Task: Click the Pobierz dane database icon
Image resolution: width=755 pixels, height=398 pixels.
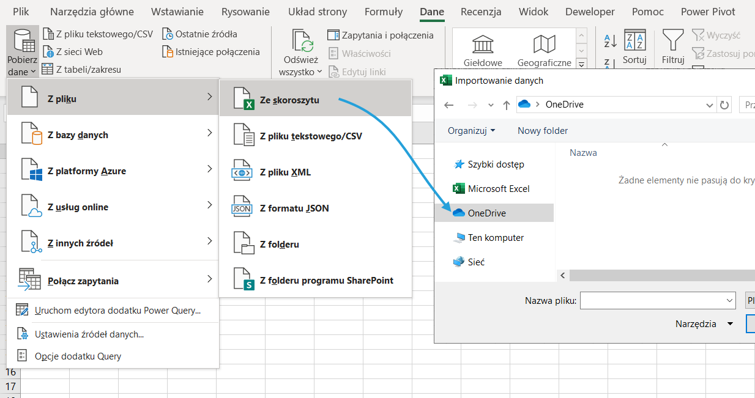Action: (x=22, y=40)
